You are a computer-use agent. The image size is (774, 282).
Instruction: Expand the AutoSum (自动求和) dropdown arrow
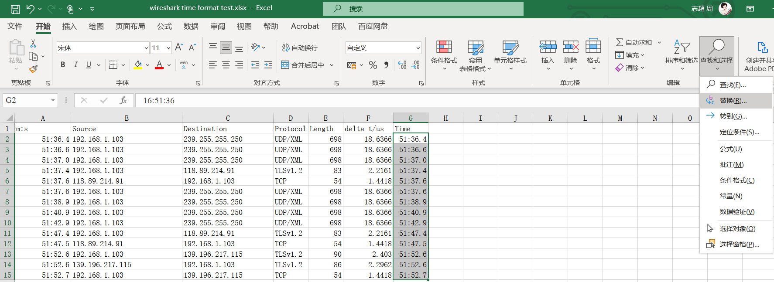[659, 42]
